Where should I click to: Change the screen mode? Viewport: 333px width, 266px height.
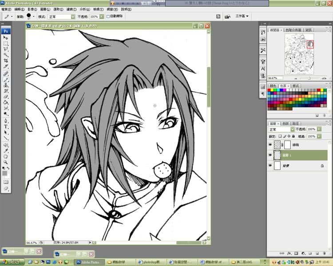pos(6,188)
